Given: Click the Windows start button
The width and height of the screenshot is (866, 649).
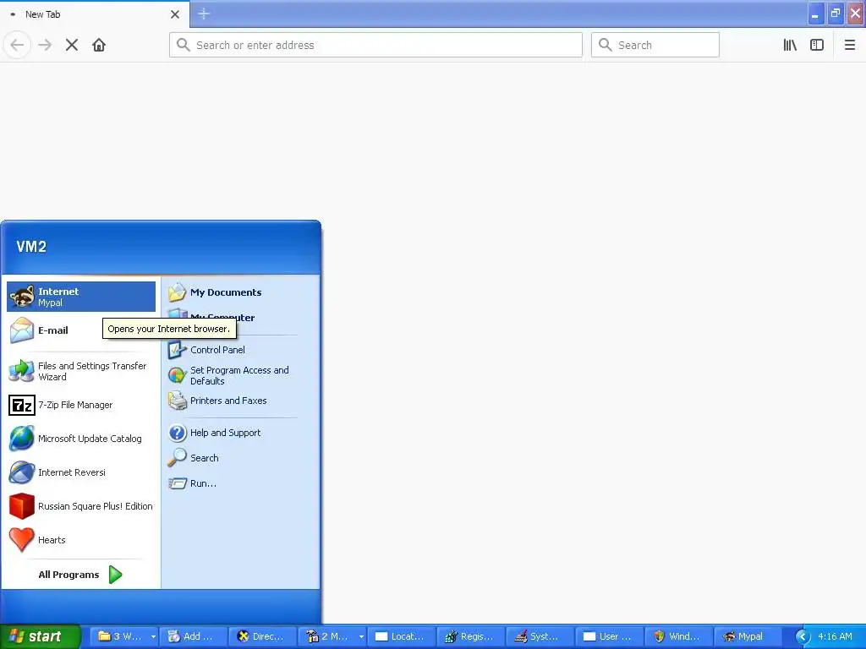Looking at the screenshot, I should (40, 636).
